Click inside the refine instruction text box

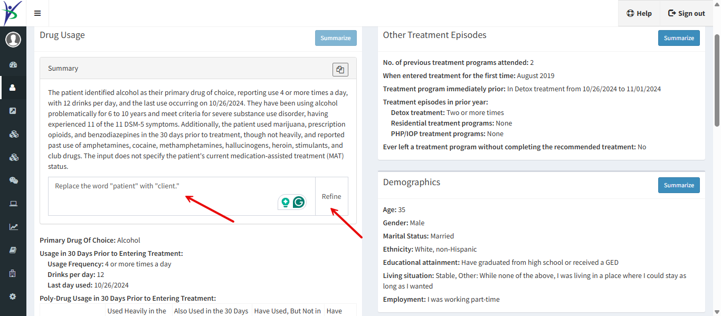click(182, 196)
